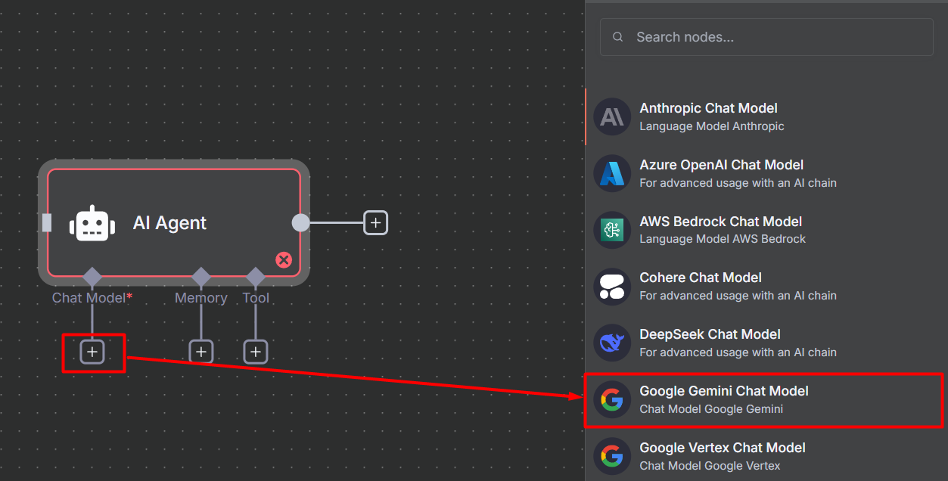Click the robot icon on the AI Agent node
Viewport: 948px width, 481px height.
pyautogui.click(x=92, y=223)
